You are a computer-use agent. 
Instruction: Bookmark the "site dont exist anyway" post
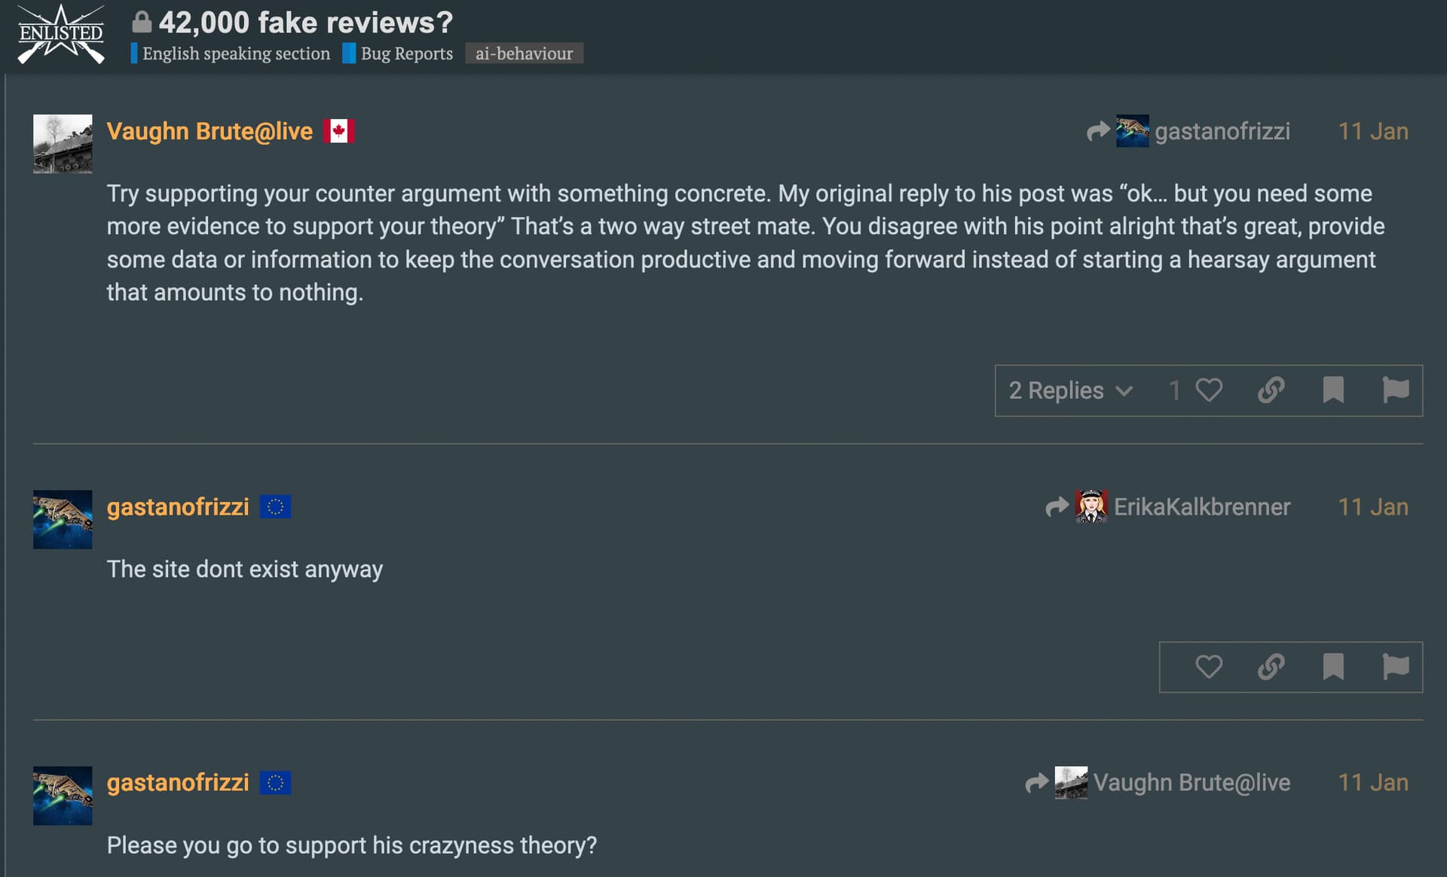click(1332, 667)
